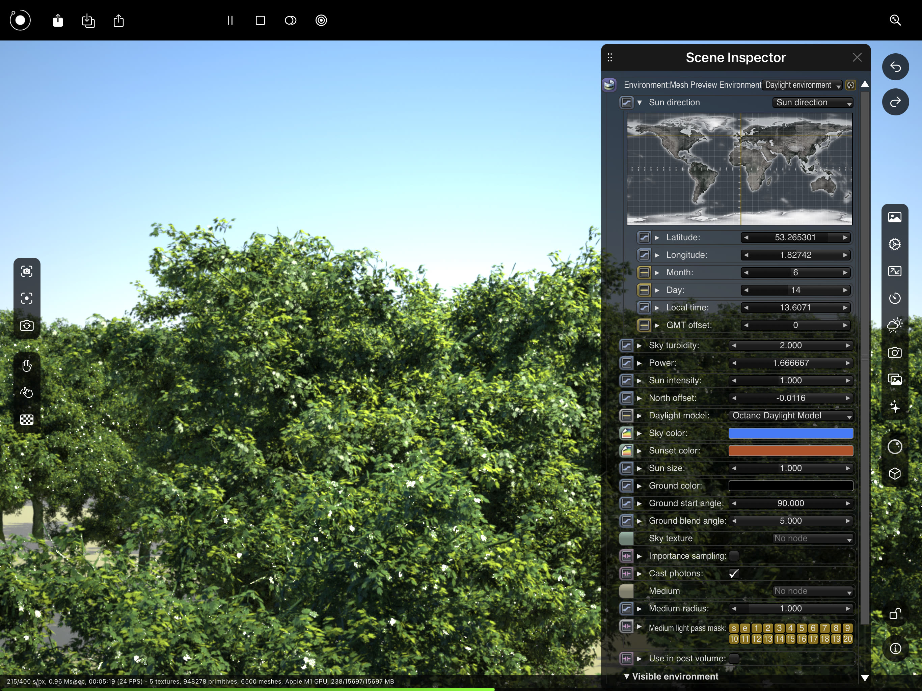The height and width of the screenshot is (691, 922).
Task: Collapse the Sun direction section
Action: point(640,103)
